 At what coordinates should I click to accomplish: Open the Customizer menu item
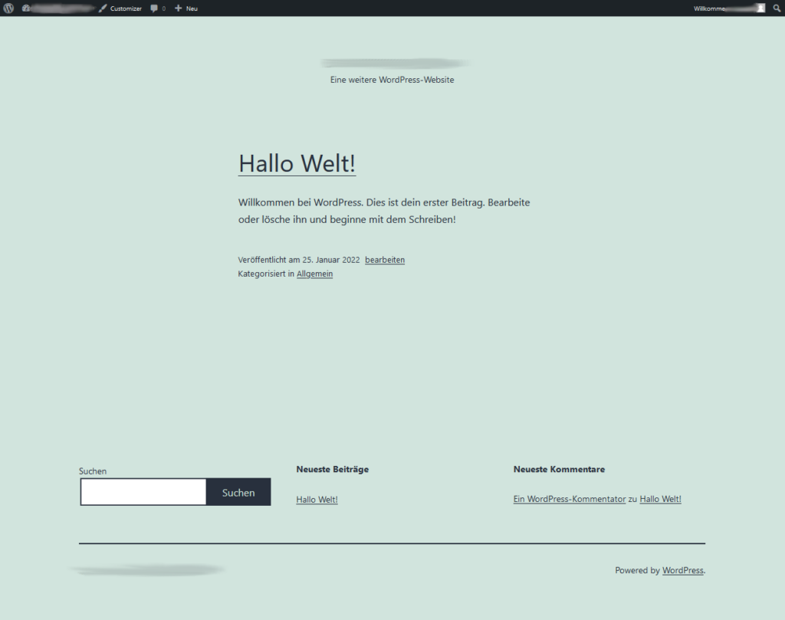click(120, 8)
